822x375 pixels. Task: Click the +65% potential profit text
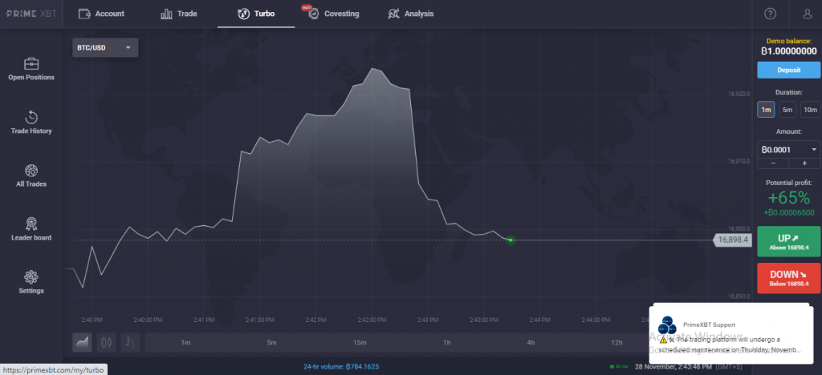pos(788,198)
